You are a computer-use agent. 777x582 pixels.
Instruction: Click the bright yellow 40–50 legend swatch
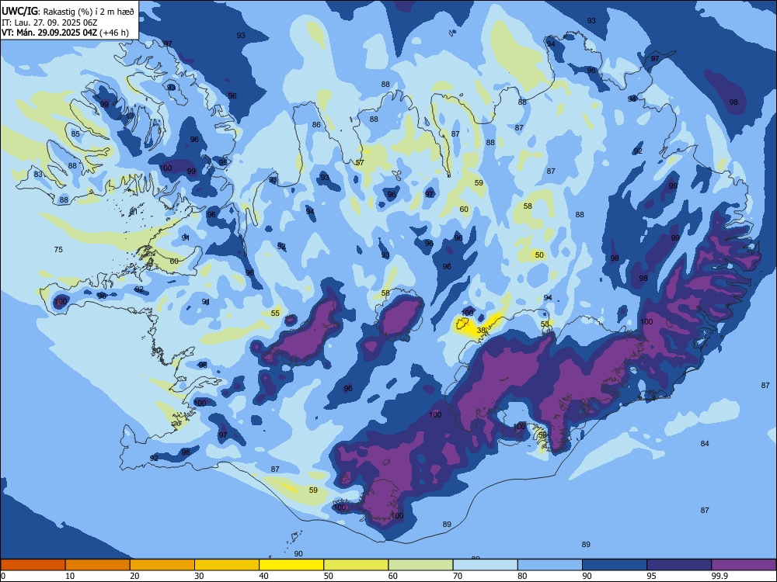pyautogui.click(x=291, y=565)
